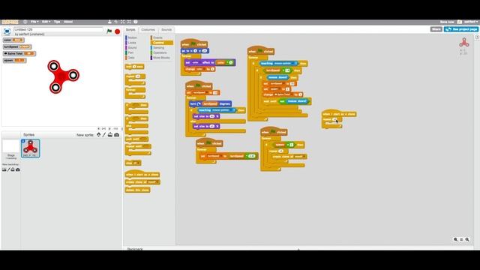
Task: Switch to the Scripts tab
Action: 130,30
